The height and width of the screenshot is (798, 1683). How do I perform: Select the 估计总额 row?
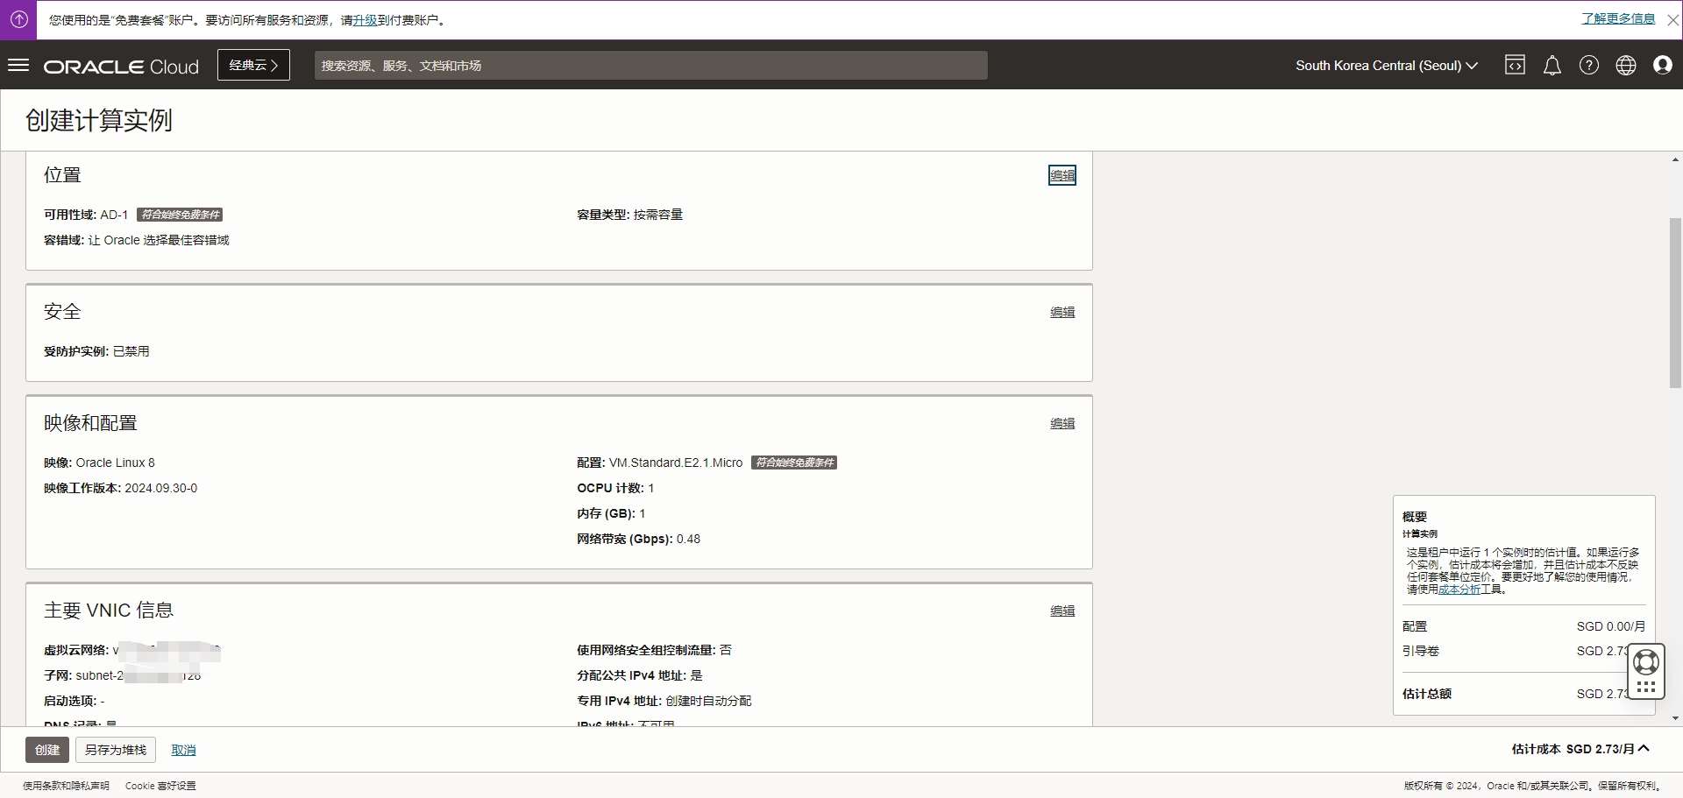(x=1516, y=694)
